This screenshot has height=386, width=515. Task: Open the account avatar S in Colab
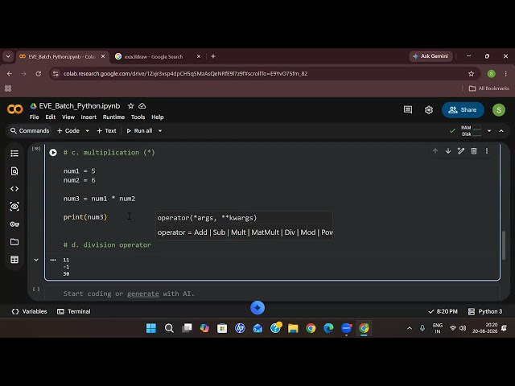tap(499, 109)
